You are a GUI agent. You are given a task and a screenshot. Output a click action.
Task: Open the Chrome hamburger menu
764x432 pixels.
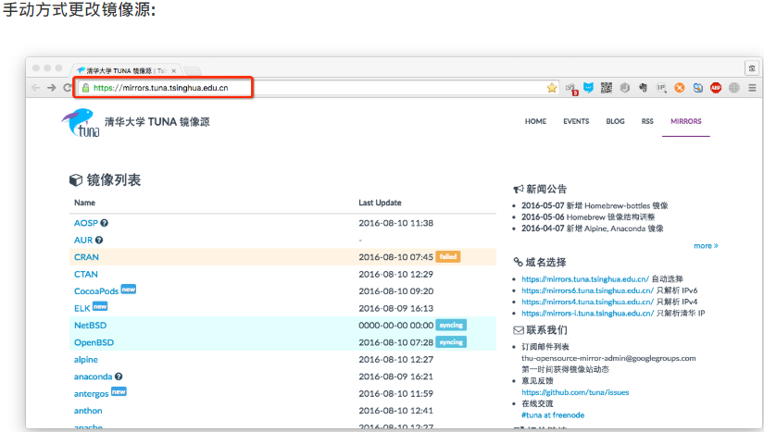pyautogui.click(x=752, y=88)
